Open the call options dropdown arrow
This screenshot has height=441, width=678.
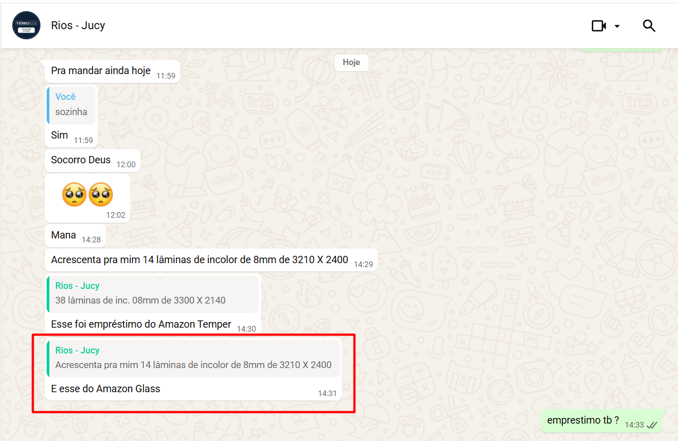(x=617, y=26)
